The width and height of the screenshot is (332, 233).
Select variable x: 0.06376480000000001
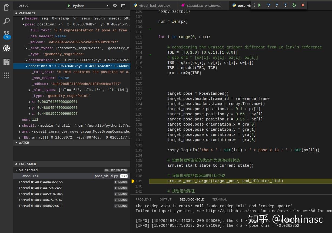[x=72, y=102]
